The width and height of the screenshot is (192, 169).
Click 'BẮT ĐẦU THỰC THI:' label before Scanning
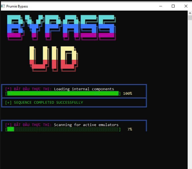coord(33,125)
